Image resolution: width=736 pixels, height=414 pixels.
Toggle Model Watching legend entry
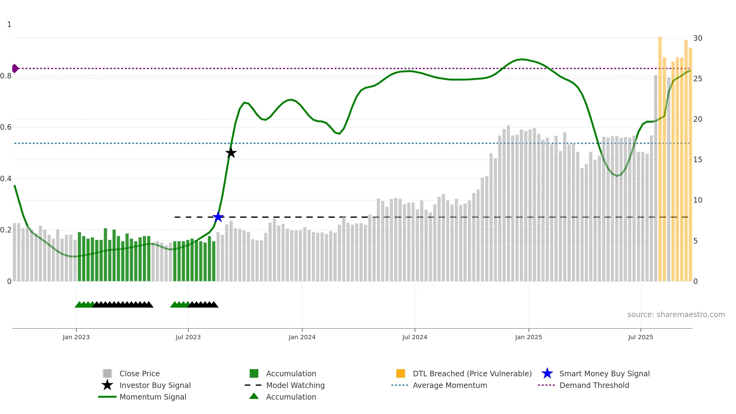pos(285,385)
